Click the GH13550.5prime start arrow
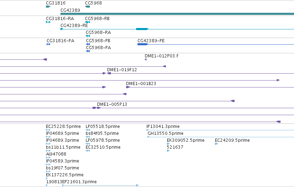Screen dimensions: 294x187 149,137
